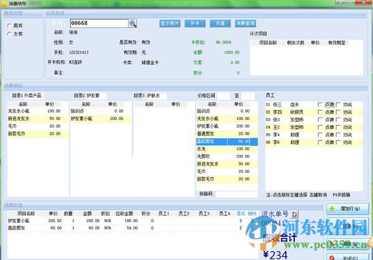Click the S commission link for 护发素小瓶

coord(241,221)
